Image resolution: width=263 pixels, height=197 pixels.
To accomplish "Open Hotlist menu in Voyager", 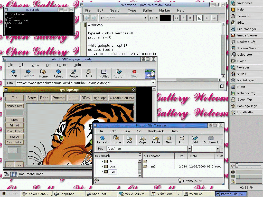I will 62,65.
